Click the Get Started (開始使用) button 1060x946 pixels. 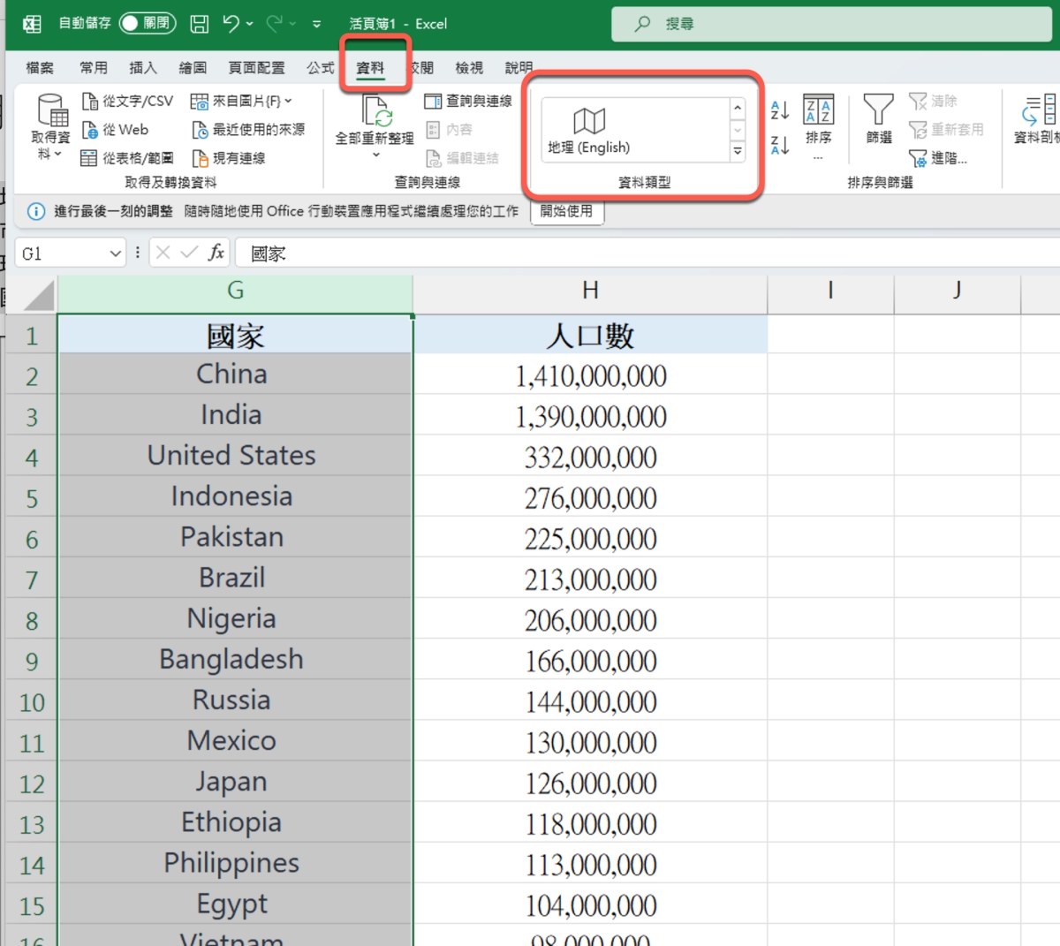pos(566,211)
